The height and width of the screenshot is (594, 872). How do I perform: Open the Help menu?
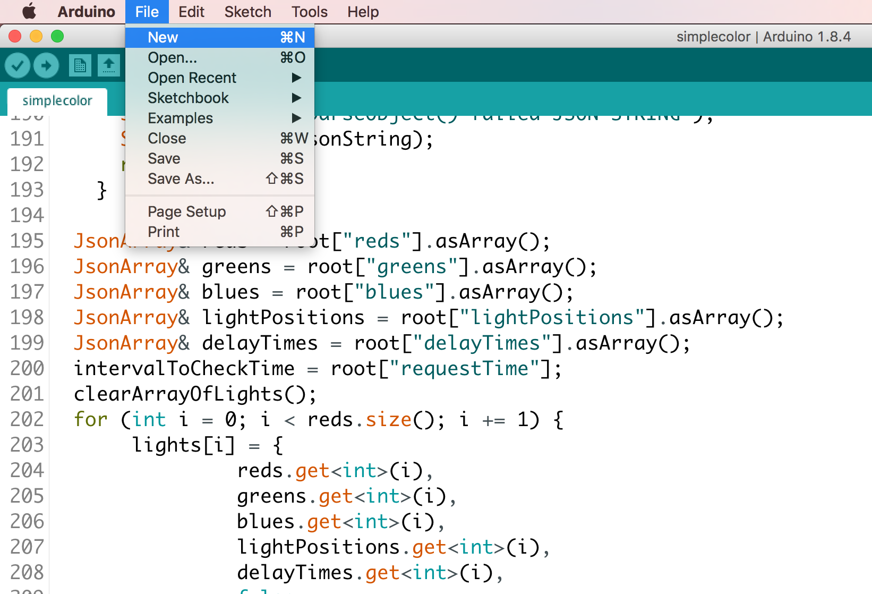coord(363,12)
